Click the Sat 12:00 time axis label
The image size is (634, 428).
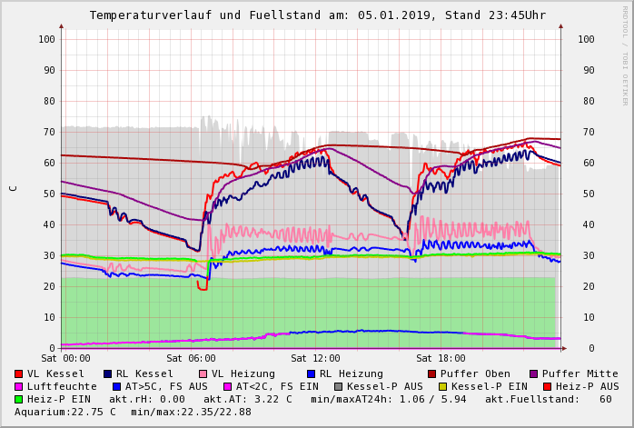[315, 359]
